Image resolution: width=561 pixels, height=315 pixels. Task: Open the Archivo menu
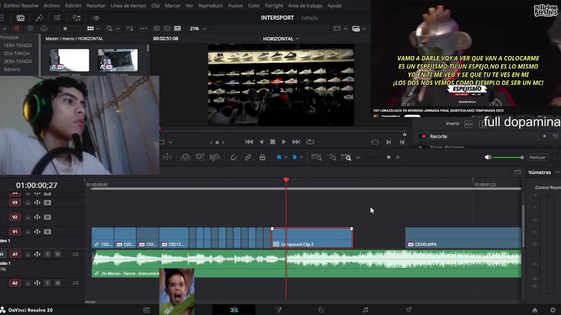52,6
